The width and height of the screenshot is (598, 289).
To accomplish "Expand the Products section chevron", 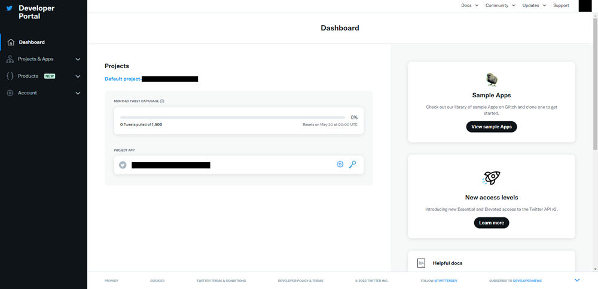I will point(78,76).
